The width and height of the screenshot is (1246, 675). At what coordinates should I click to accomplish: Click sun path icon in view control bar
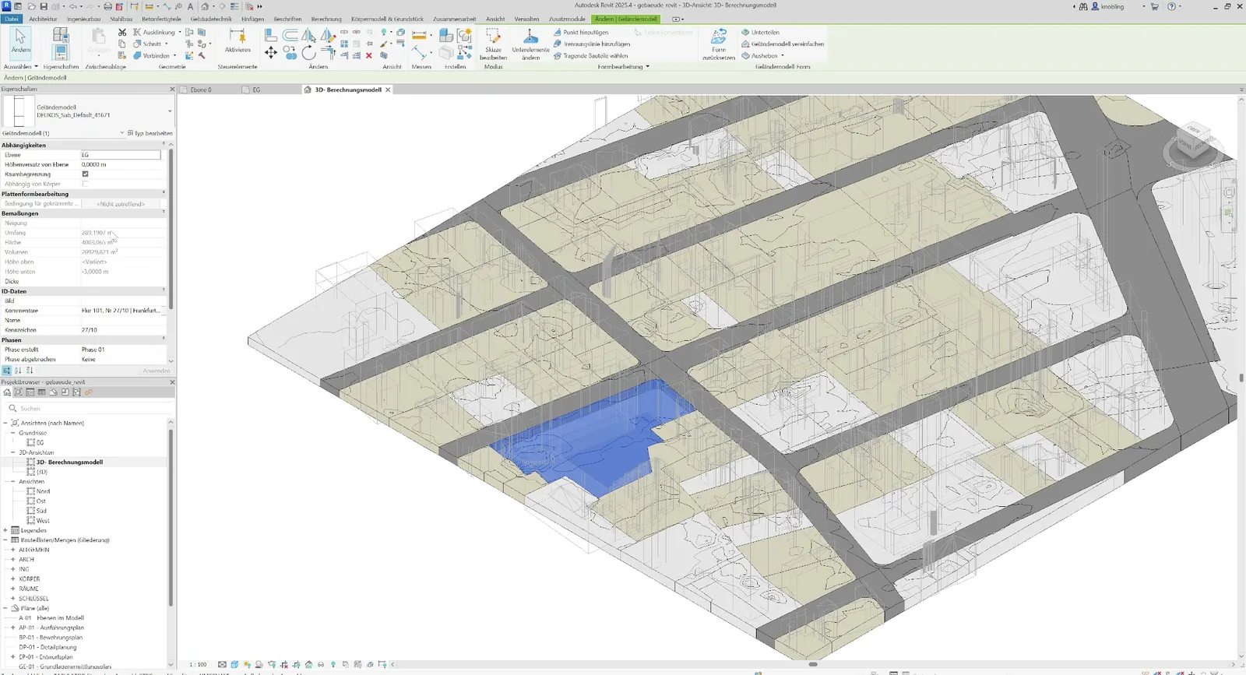click(x=247, y=664)
